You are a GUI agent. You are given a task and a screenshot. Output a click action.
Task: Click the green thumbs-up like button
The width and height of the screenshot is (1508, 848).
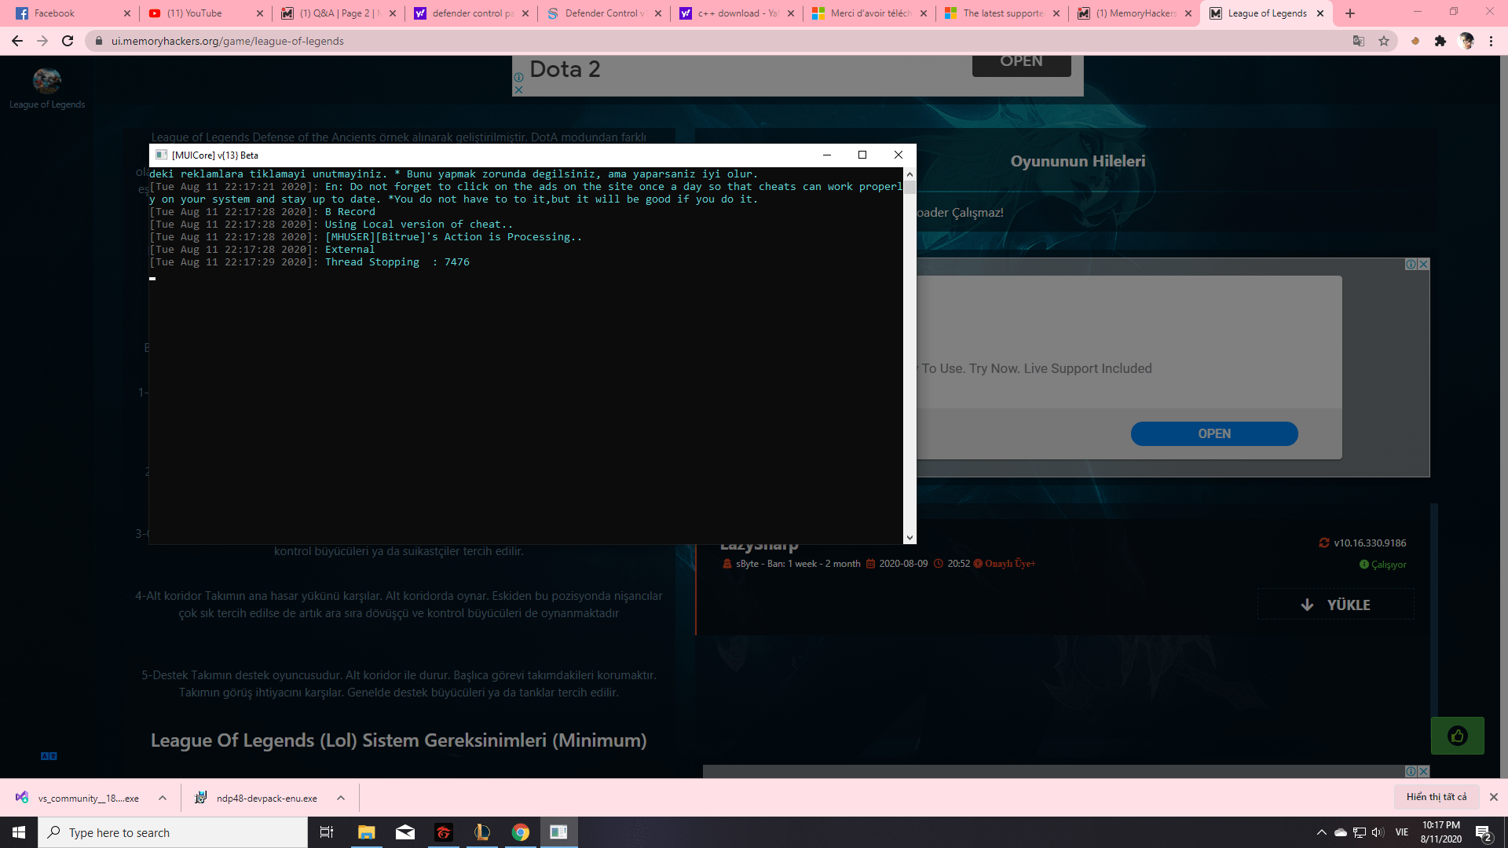click(1458, 736)
